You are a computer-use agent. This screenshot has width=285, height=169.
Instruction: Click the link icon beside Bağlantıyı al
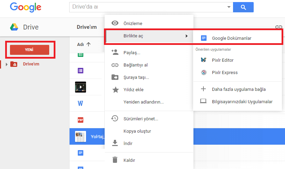click(x=115, y=65)
